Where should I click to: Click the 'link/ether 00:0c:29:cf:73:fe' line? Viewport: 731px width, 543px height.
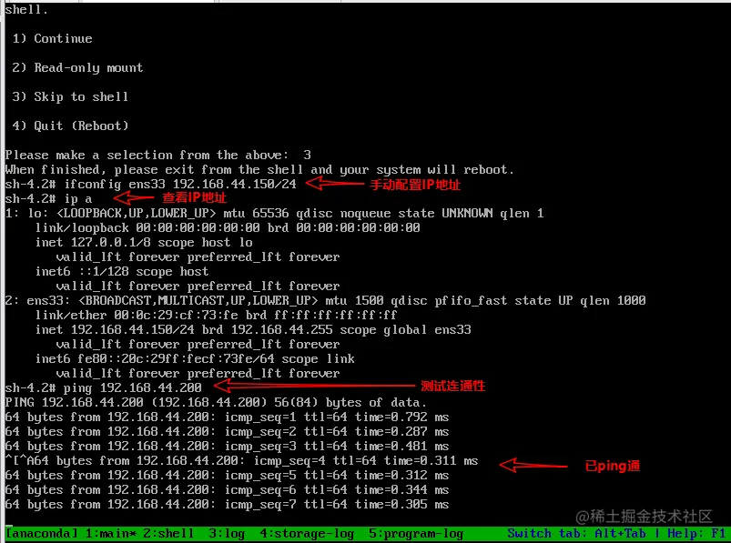tap(217, 316)
